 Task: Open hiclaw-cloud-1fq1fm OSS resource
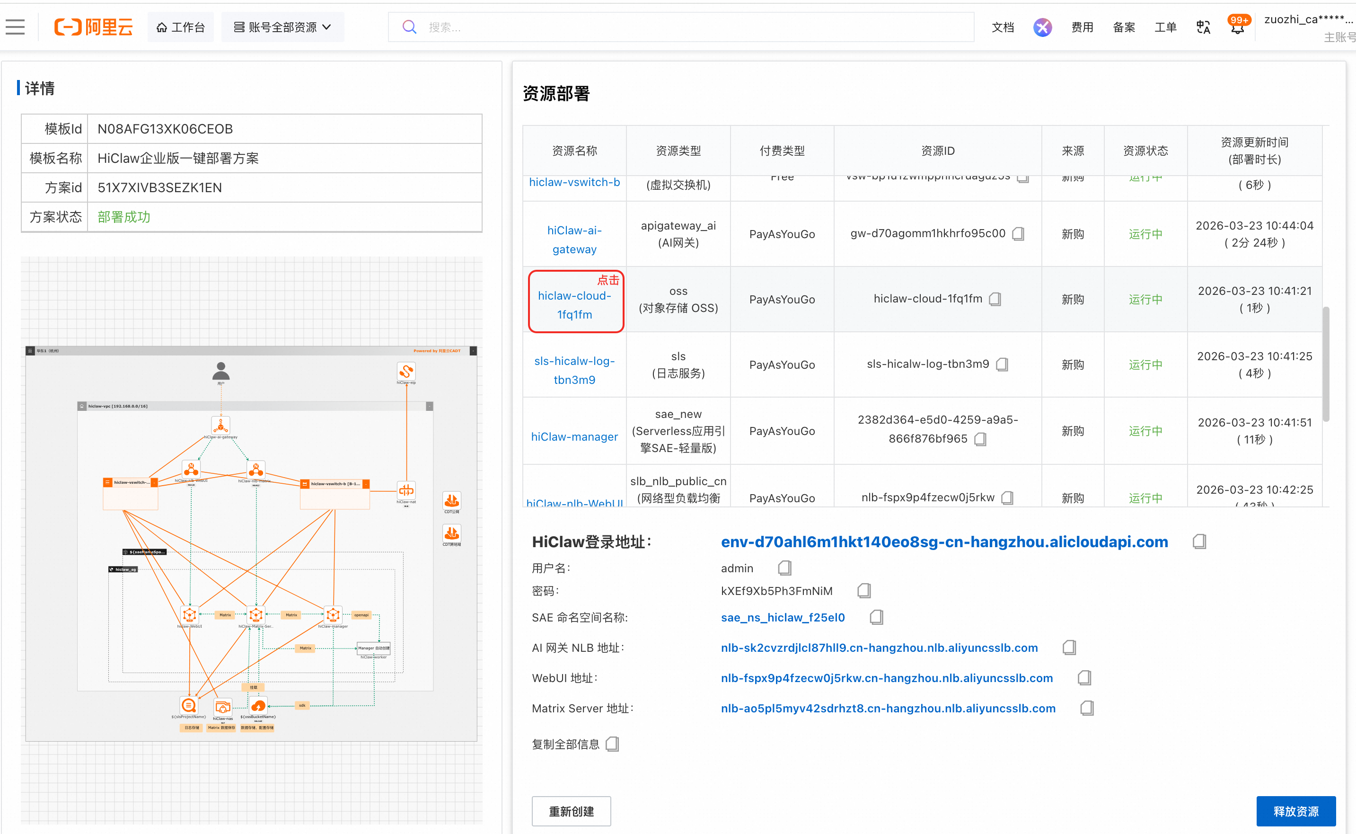tap(574, 305)
